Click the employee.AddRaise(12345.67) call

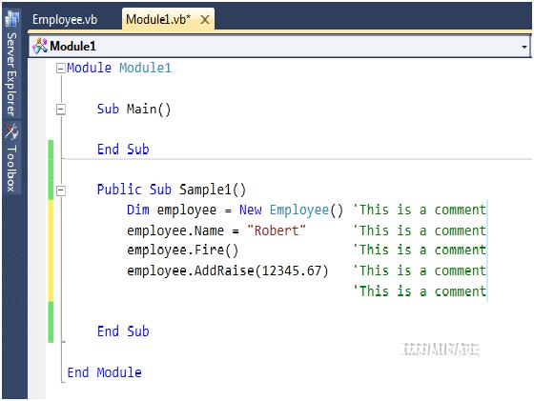tap(228, 271)
